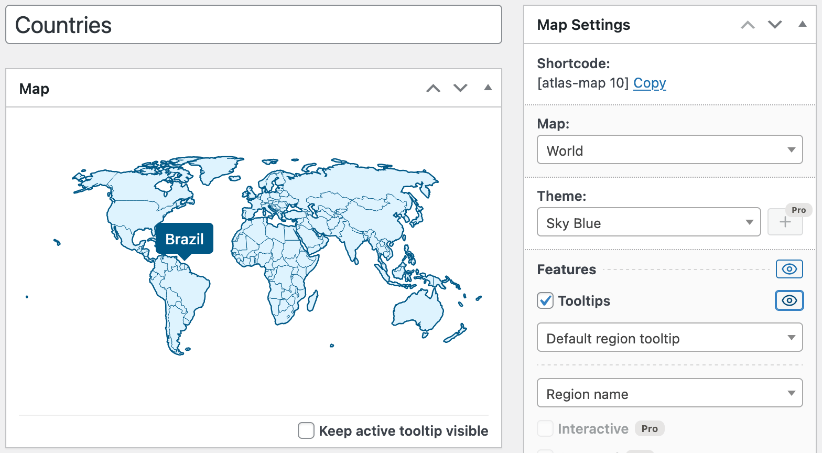This screenshot has width=822, height=453.
Task: Move Map Settings panel up
Action: [x=748, y=25]
